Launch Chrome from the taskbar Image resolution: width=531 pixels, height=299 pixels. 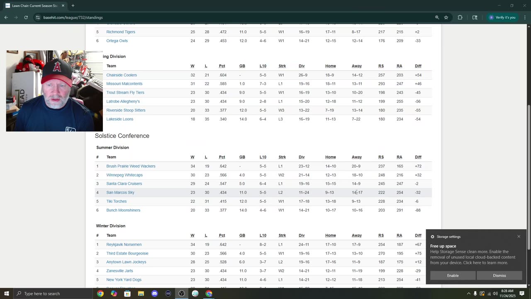[x=100, y=294]
